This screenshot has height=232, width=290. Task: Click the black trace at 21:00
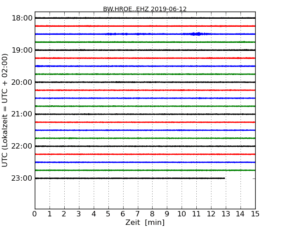tap(145, 114)
